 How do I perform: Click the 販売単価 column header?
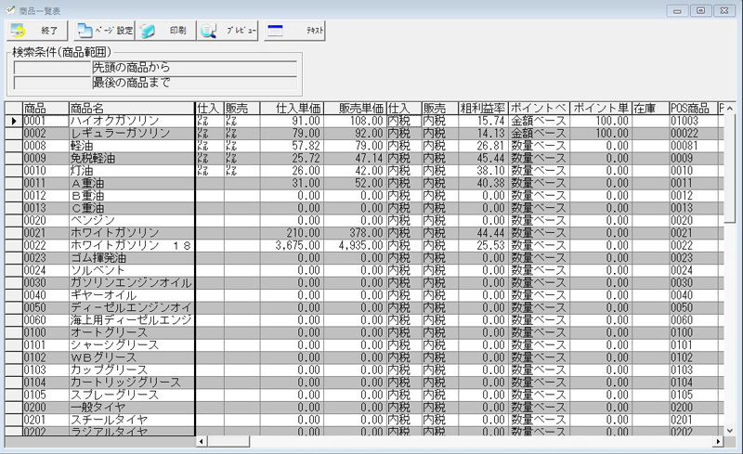point(354,109)
